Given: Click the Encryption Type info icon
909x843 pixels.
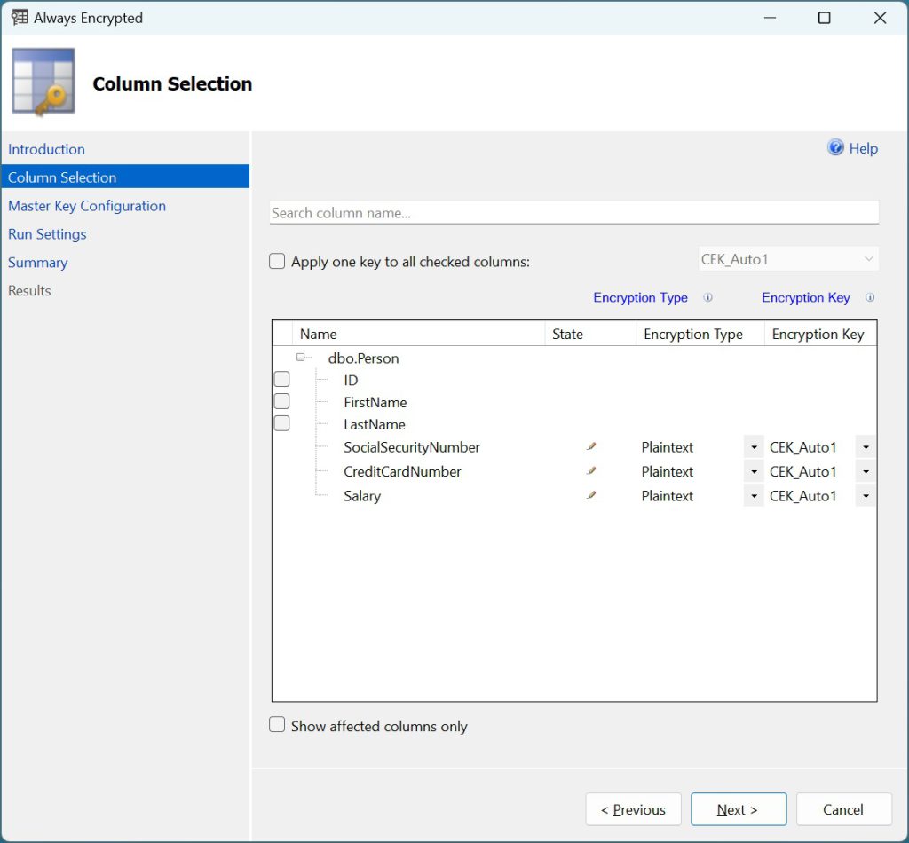Looking at the screenshot, I should tap(707, 298).
